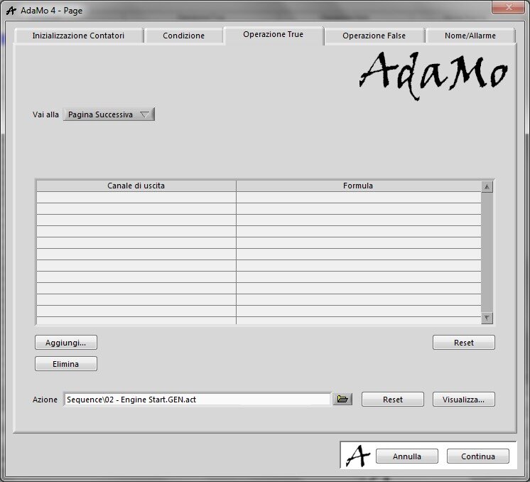Screen dimensions: 530x482
Task: Open the Condizione tab
Action: click(183, 36)
